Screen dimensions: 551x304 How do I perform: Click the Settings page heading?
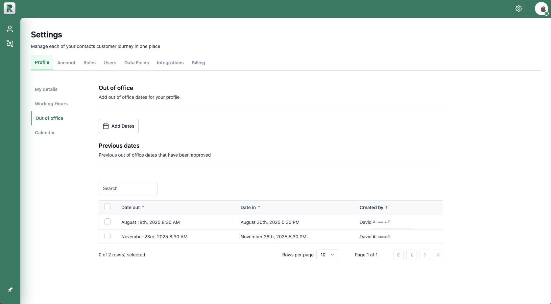(x=46, y=34)
